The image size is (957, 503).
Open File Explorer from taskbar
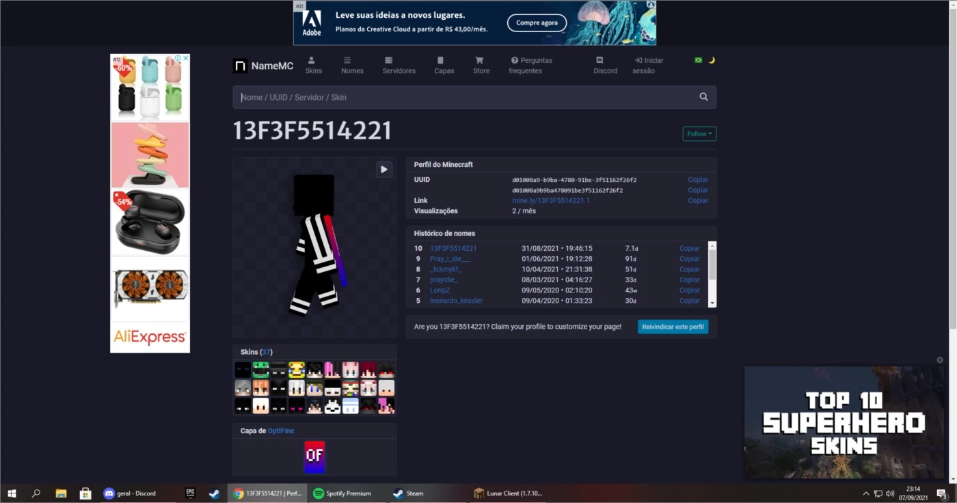[61, 493]
